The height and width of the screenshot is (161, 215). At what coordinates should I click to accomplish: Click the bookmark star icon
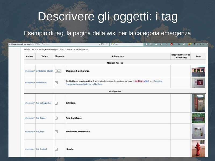tap(146, 44)
